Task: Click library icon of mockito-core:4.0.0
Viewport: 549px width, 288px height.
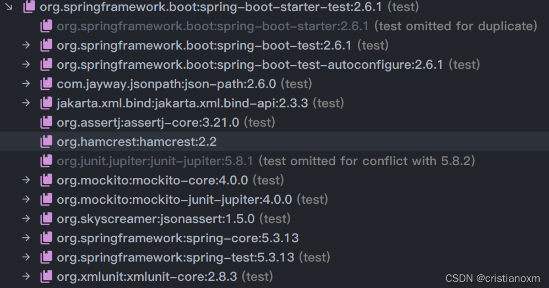Action: tap(46, 180)
